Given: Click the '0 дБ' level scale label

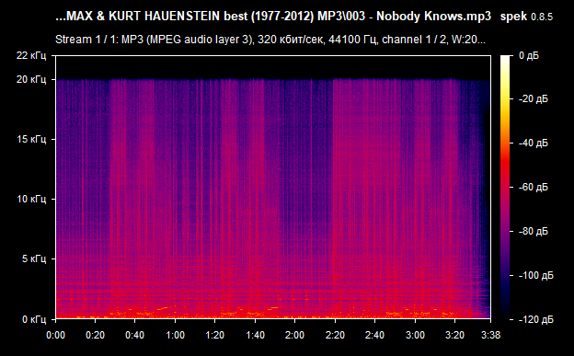Looking at the screenshot, I should coord(529,56).
